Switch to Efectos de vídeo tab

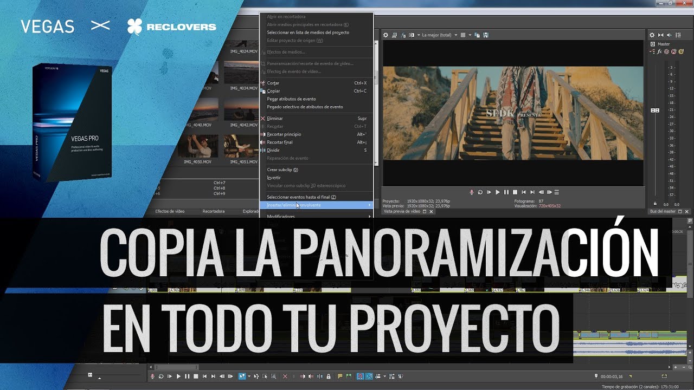pyautogui.click(x=170, y=211)
